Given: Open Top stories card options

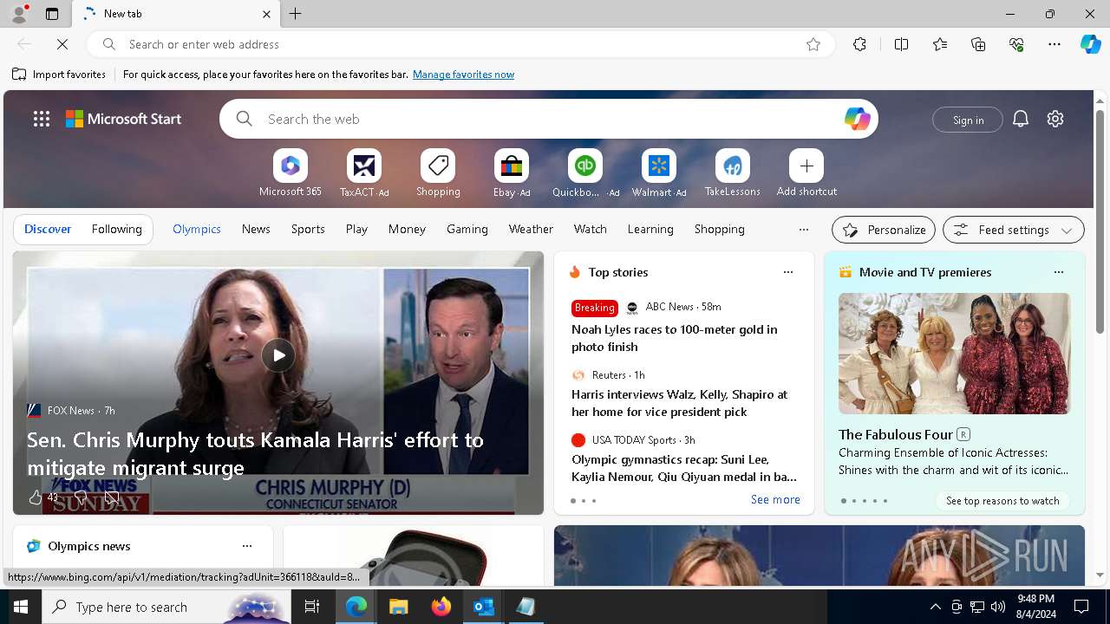Looking at the screenshot, I should [788, 272].
